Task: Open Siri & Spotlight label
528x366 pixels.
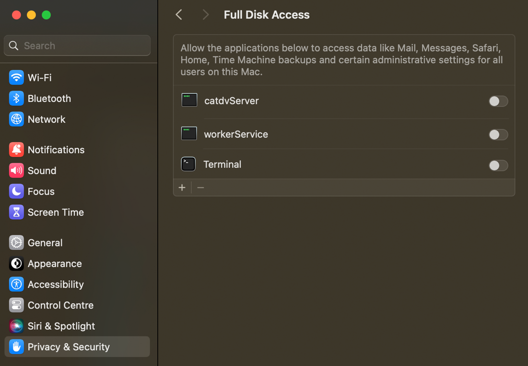Action: point(61,326)
